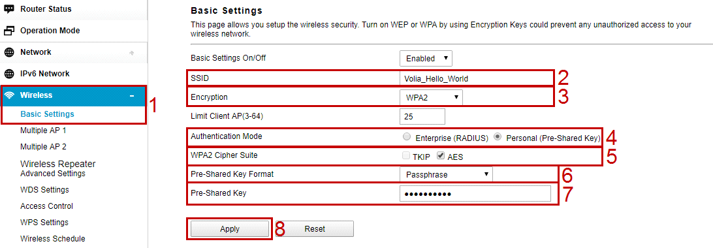Click the Wireless wifi signal icon
The width and height of the screenshot is (713, 248).
point(9,95)
